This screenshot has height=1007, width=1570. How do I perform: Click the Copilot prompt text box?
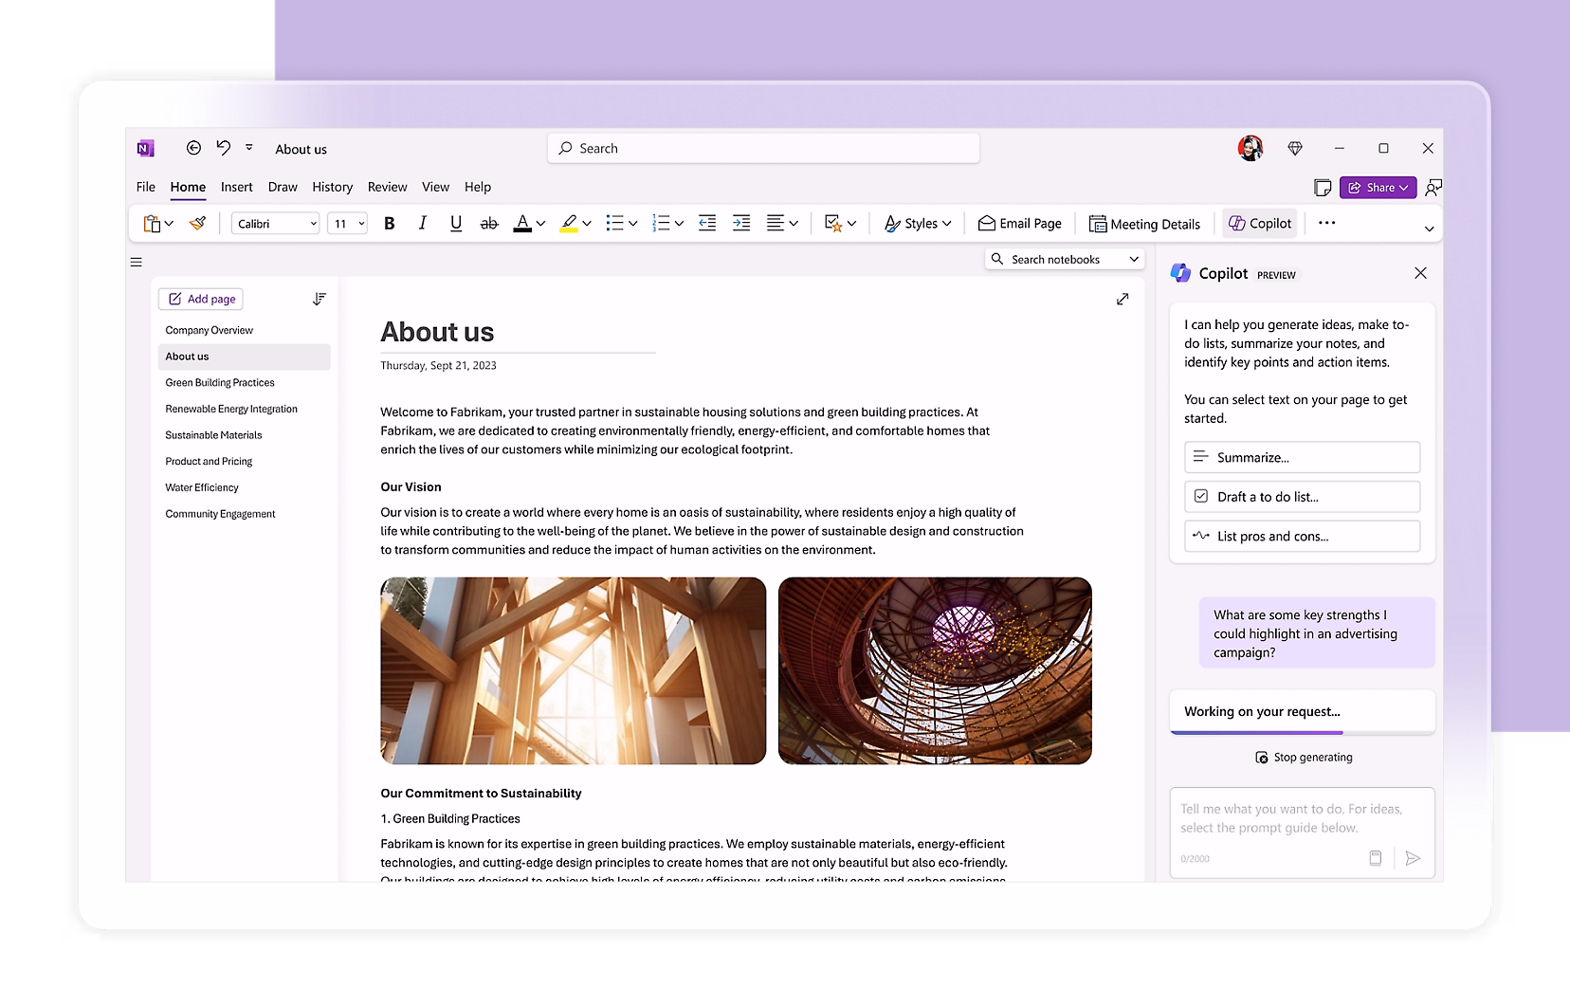(x=1302, y=818)
